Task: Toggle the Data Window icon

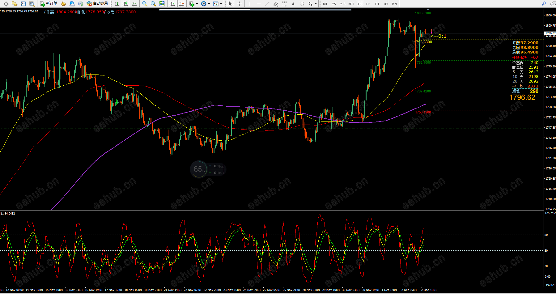Action: pos(23,4)
